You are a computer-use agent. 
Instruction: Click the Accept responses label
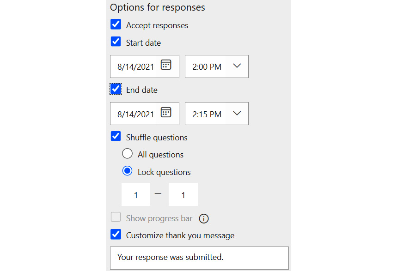[157, 25]
